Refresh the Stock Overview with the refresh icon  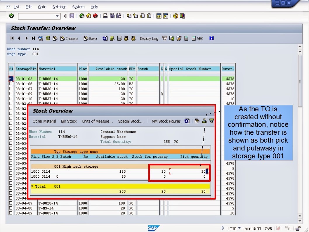pos(187,121)
